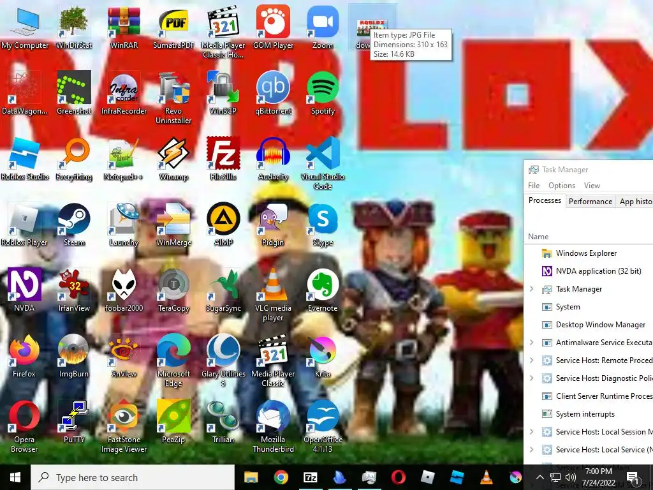Switch to the App history tab
Viewport: 653px width, 490px height.
pyautogui.click(x=635, y=201)
